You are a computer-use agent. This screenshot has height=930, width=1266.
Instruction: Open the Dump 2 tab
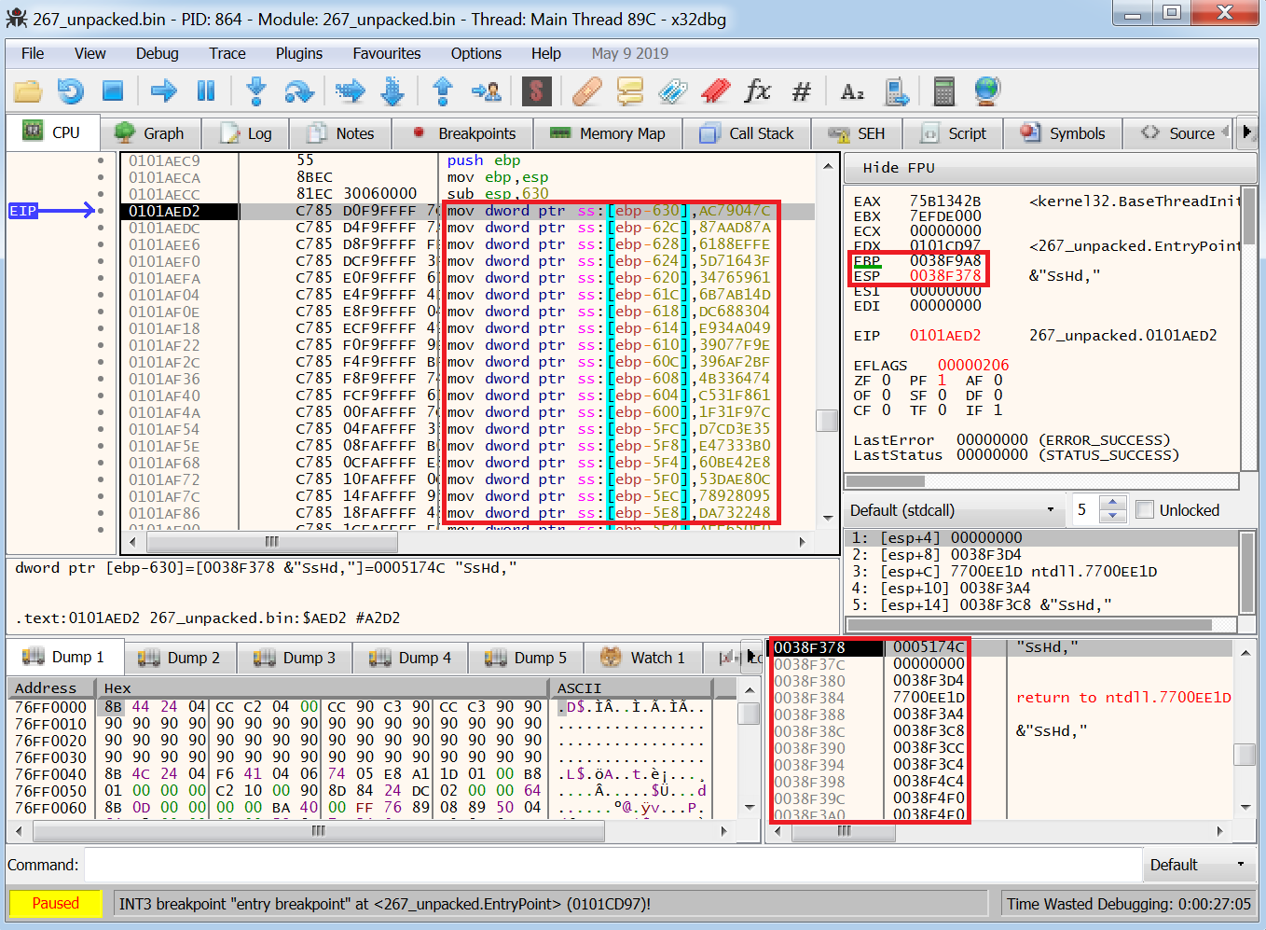[179, 658]
